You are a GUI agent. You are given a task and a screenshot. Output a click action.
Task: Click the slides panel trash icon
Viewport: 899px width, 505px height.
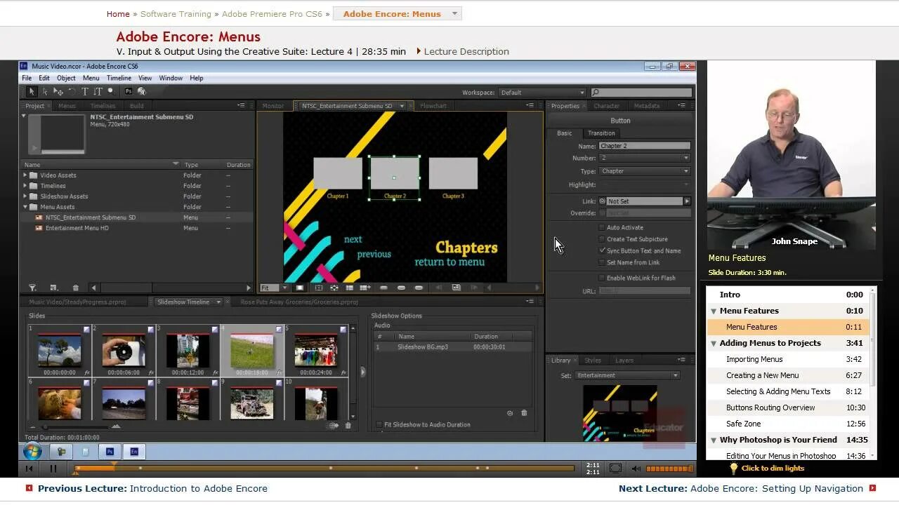click(348, 426)
